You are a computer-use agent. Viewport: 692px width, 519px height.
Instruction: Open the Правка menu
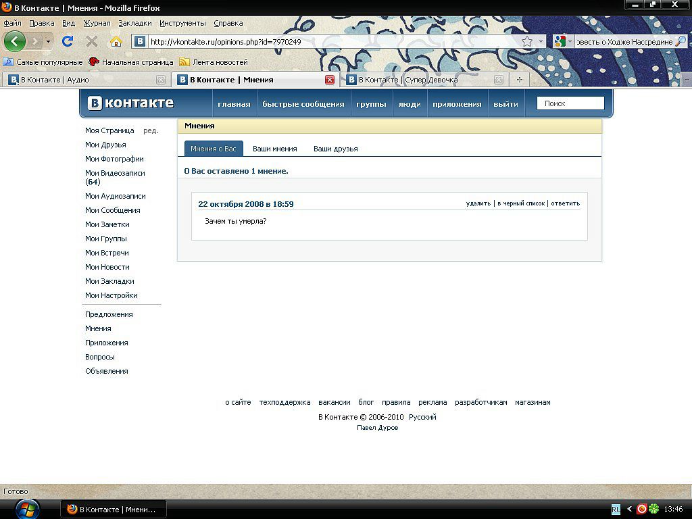(x=41, y=23)
